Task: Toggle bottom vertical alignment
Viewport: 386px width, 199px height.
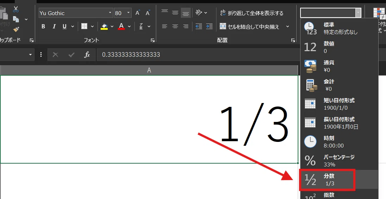Action: pos(186,13)
